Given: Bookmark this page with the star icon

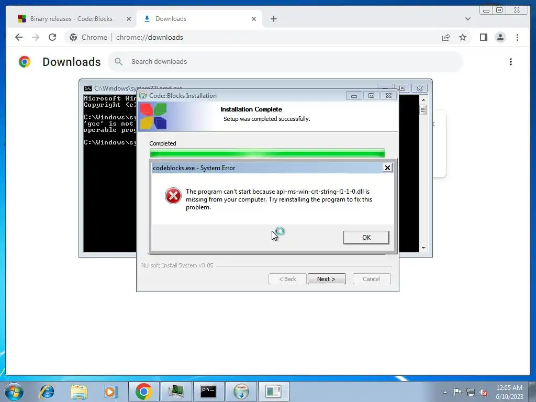Looking at the screenshot, I should 463,37.
